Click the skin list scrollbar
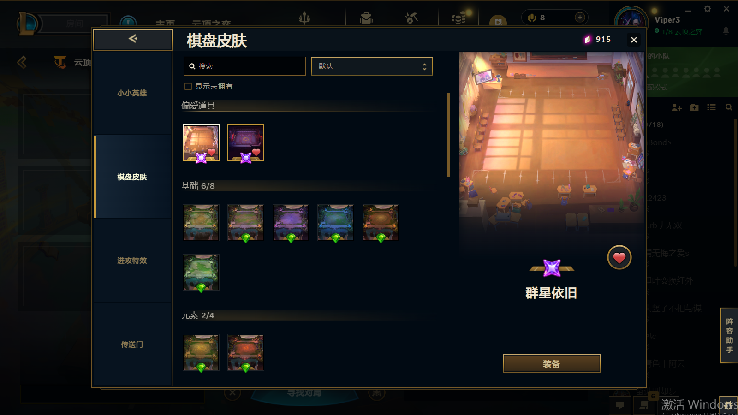This screenshot has height=415, width=738. pyautogui.click(x=448, y=135)
